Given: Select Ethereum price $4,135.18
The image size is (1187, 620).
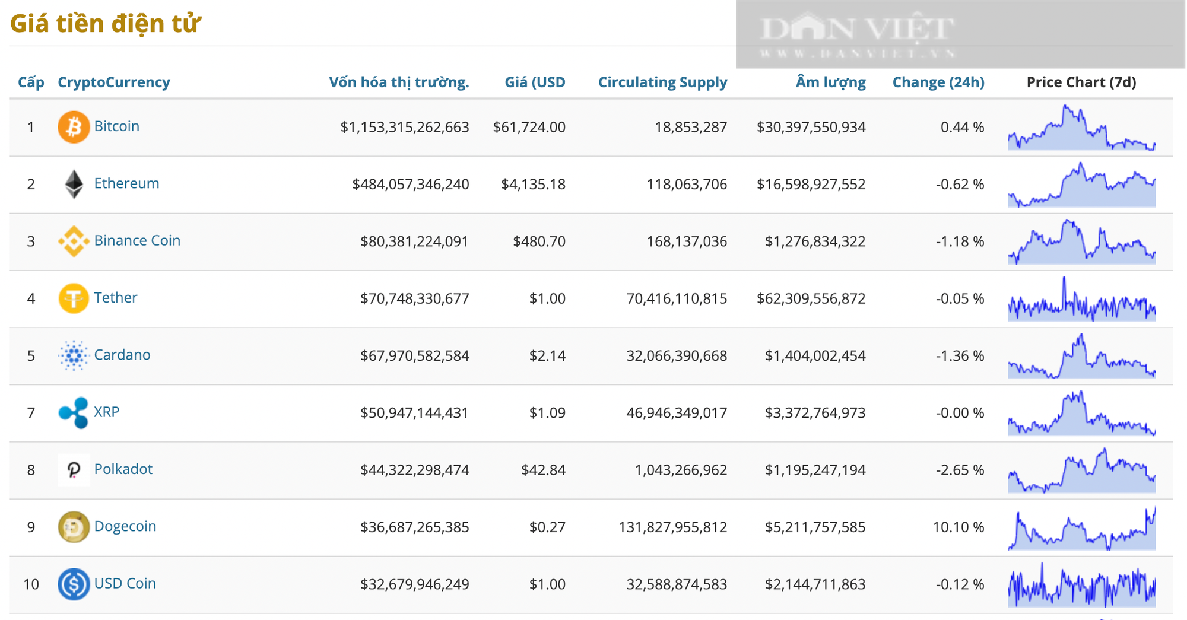Looking at the screenshot, I should [533, 185].
